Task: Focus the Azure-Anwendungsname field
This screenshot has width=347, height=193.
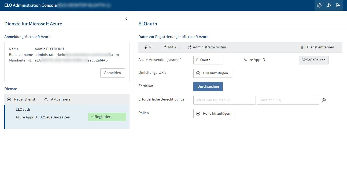Action: [208, 60]
